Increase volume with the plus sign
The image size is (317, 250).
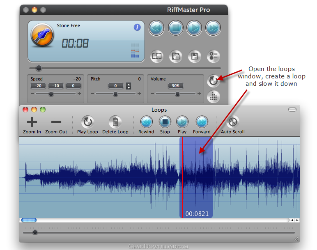199,94
